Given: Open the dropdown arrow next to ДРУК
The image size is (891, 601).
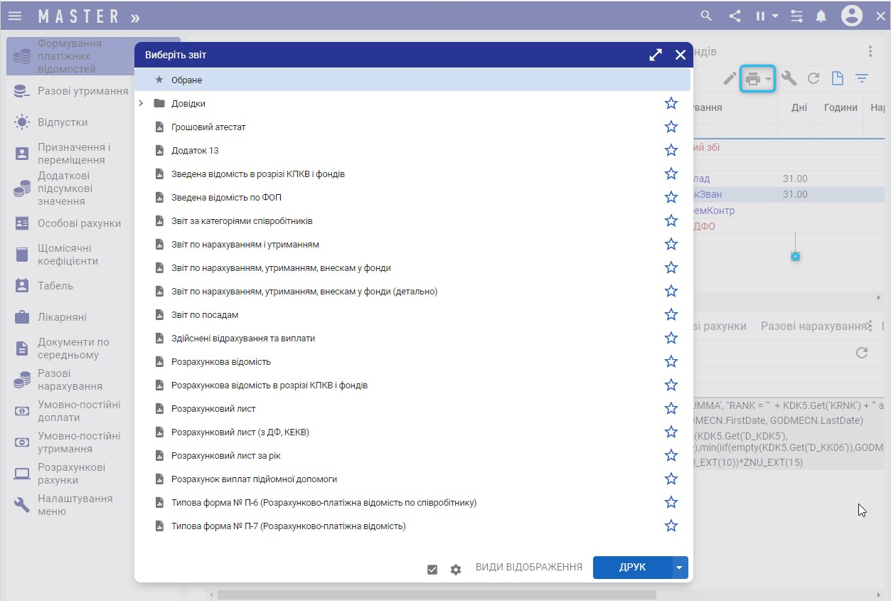Looking at the screenshot, I should pyautogui.click(x=680, y=568).
